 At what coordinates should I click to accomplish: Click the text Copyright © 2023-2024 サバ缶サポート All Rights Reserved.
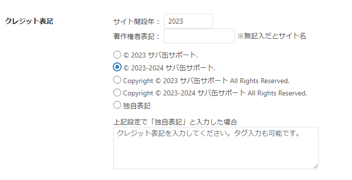(x=215, y=93)
